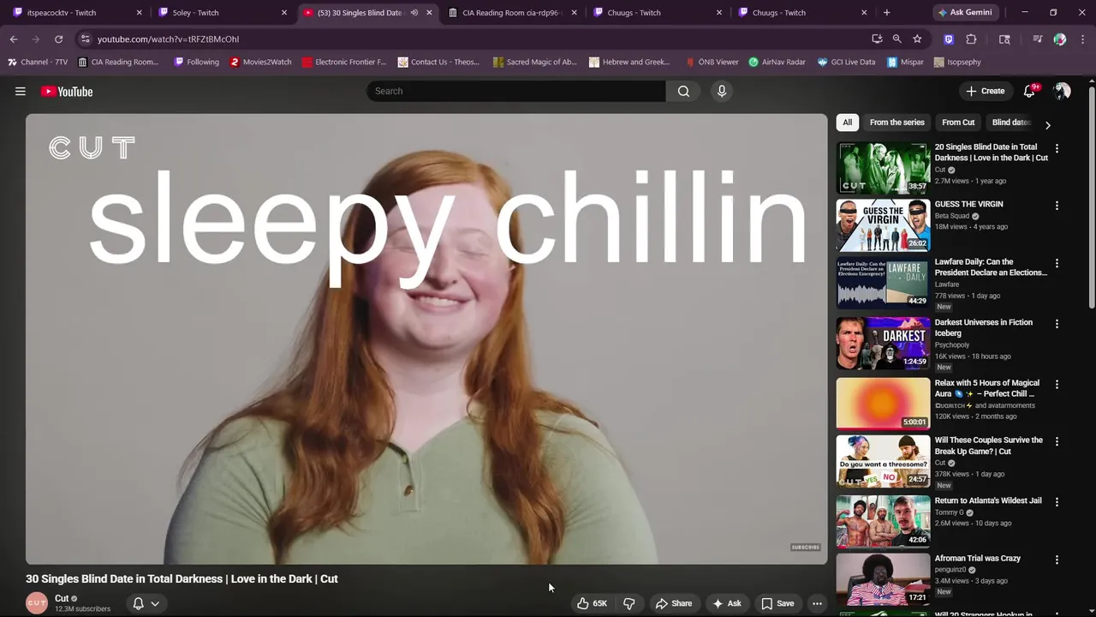The image size is (1096, 617).
Task: Open options for 'Afroman Trial was Crazy' video
Action: click(1057, 560)
